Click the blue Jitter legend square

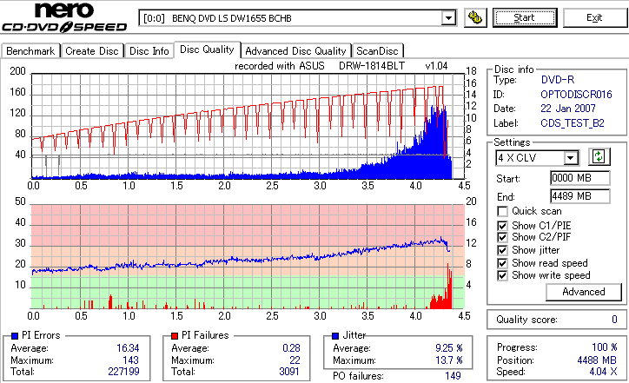pyautogui.click(x=335, y=336)
